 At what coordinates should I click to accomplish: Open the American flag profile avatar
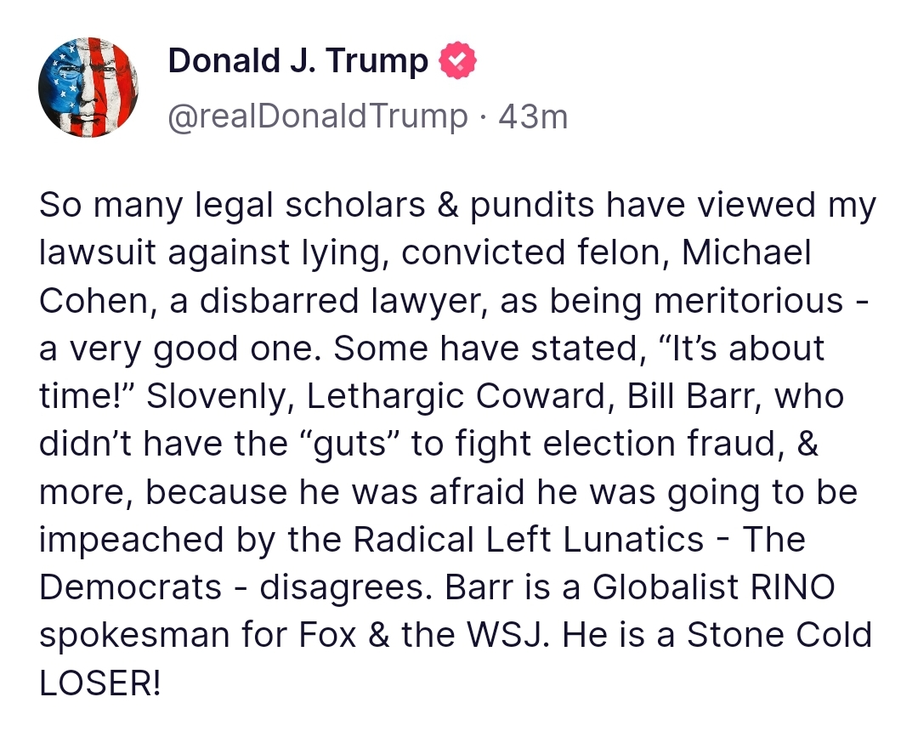pyautogui.click(x=88, y=87)
